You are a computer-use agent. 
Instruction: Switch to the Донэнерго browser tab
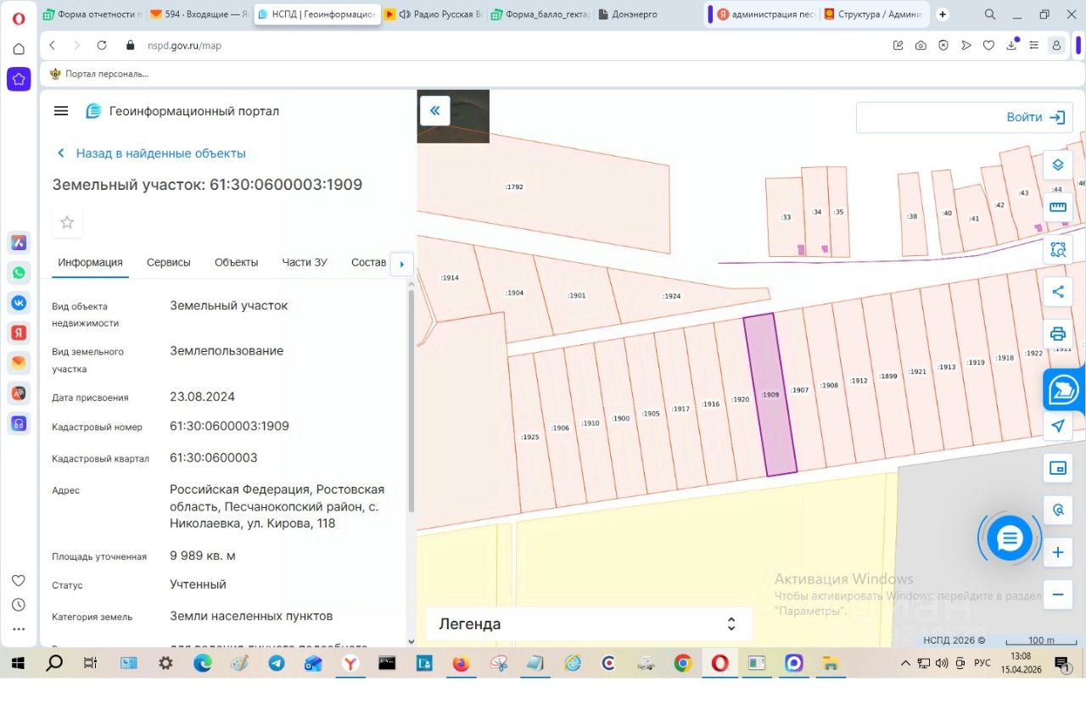point(647,14)
